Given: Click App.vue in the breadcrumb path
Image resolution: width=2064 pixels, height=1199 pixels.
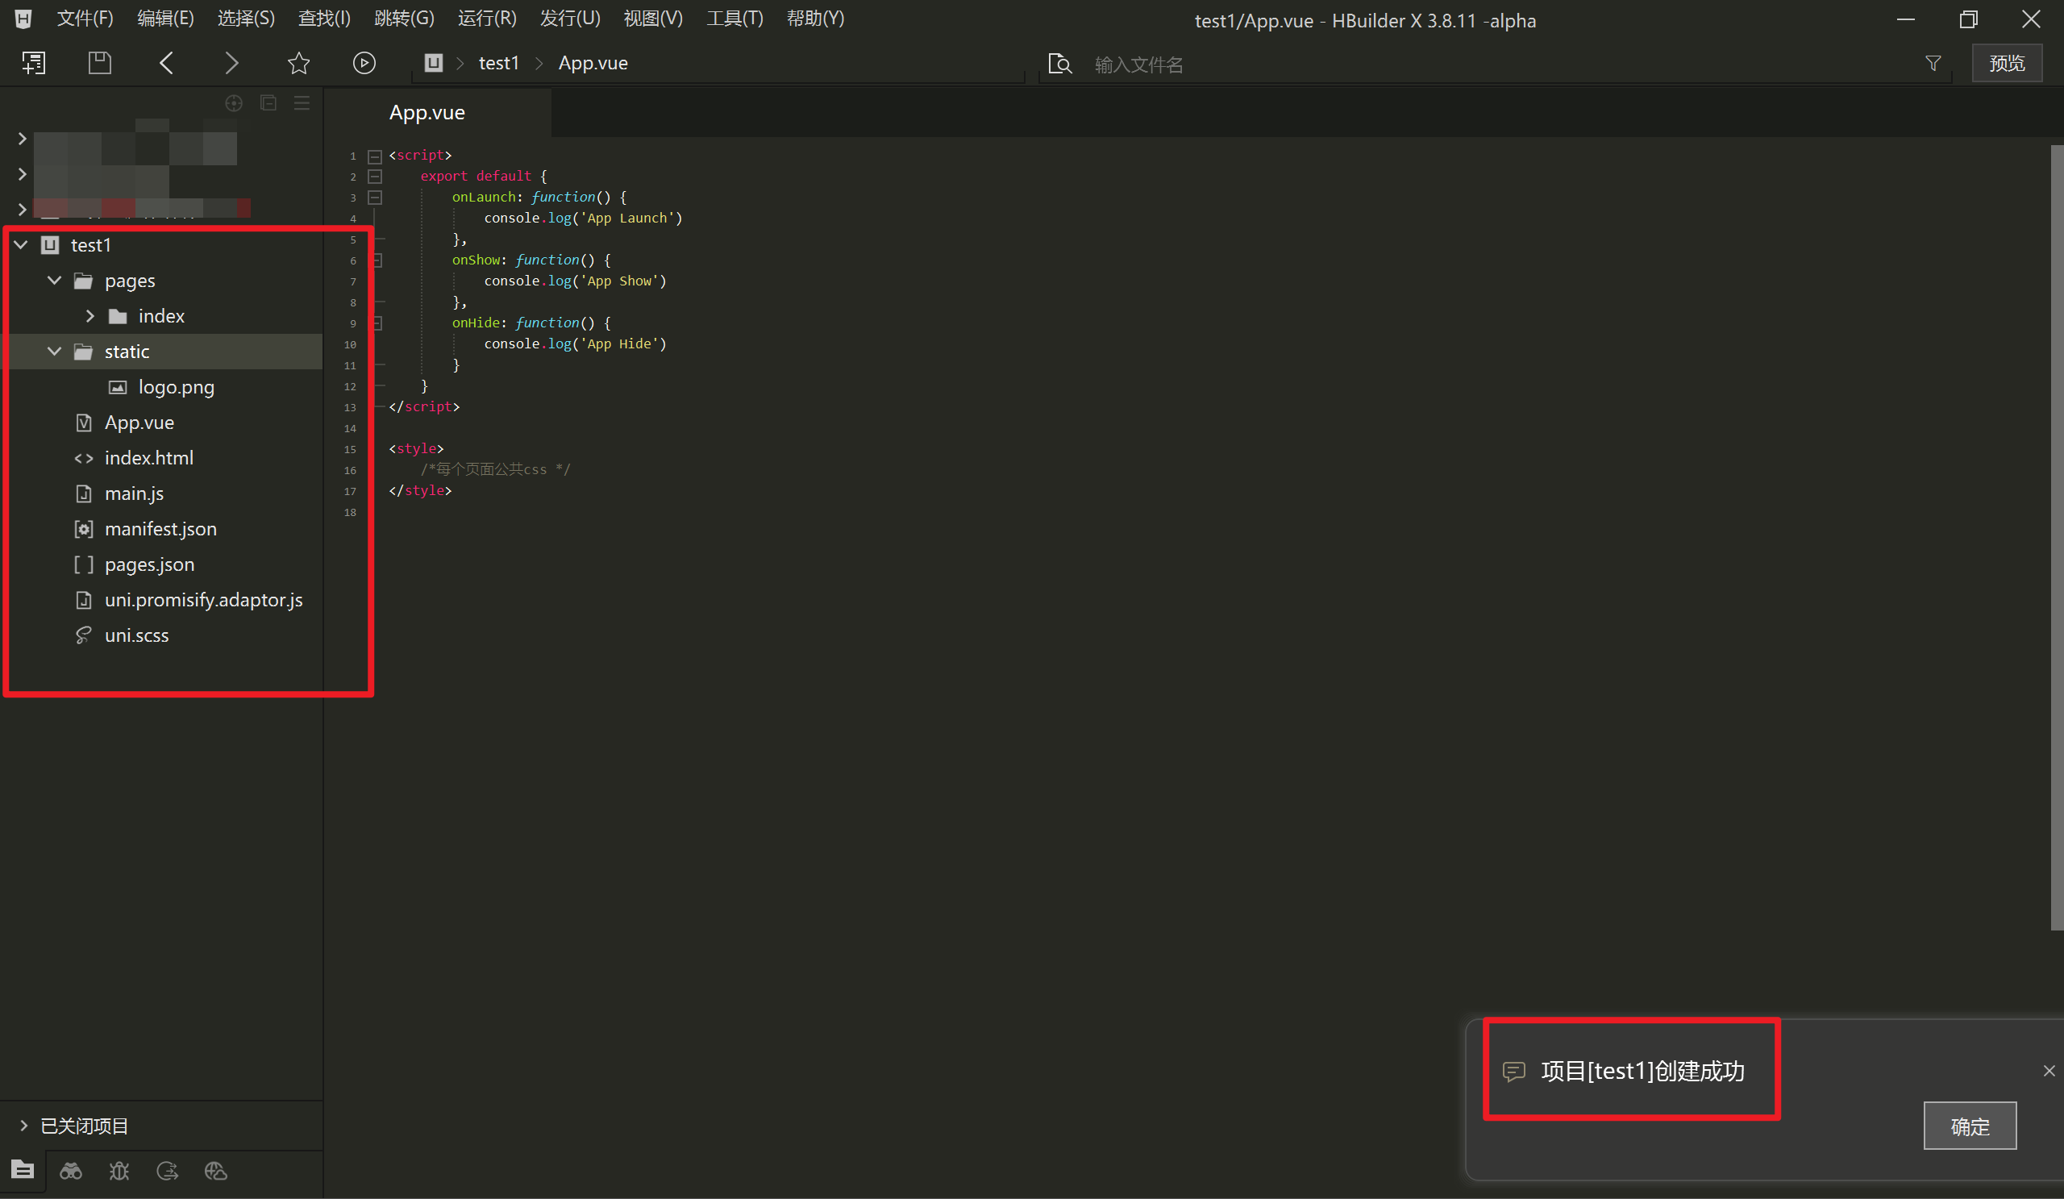Looking at the screenshot, I should click(x=593, y=63).
